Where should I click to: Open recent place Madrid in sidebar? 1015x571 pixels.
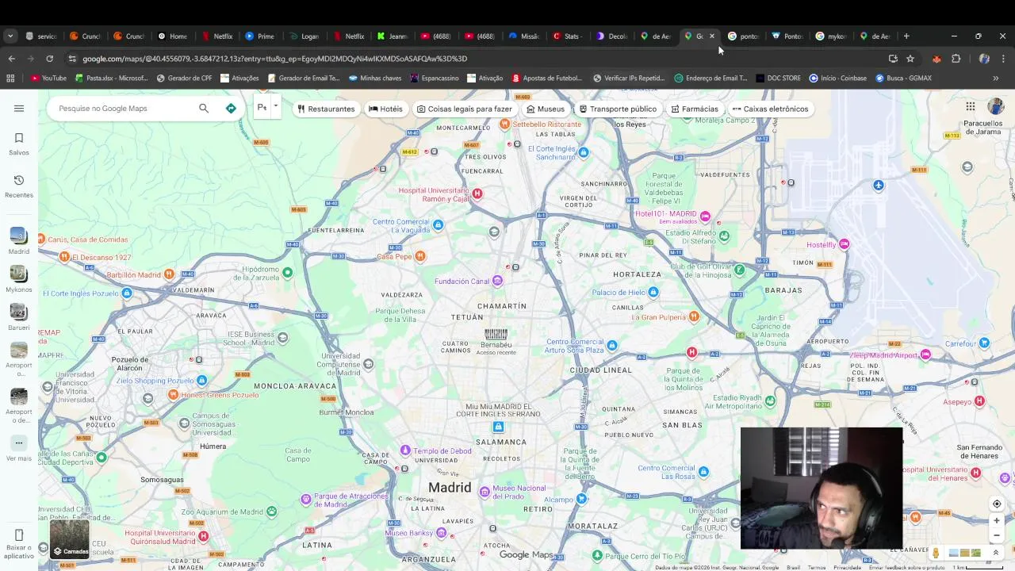pos(19,241)
